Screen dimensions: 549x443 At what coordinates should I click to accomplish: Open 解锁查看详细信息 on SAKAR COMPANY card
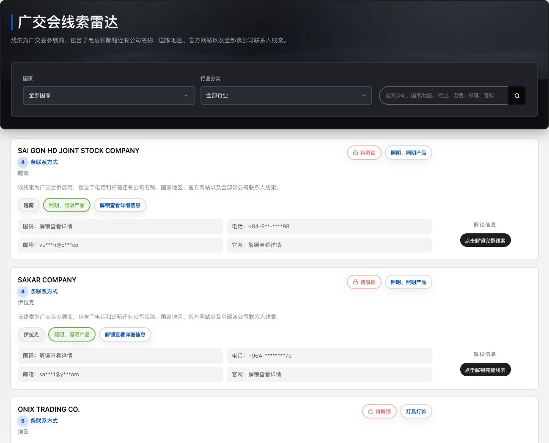point(125,335)
